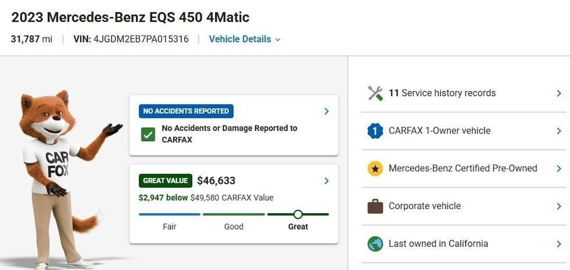Click the GREAT VALUE green badge

(165, 181)
